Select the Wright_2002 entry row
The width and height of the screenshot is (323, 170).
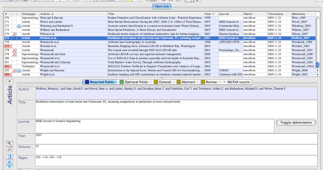[x=160, y=74]
